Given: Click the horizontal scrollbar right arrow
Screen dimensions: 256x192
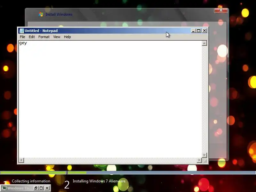Looking at the screenshot, I should pos(199,160).
